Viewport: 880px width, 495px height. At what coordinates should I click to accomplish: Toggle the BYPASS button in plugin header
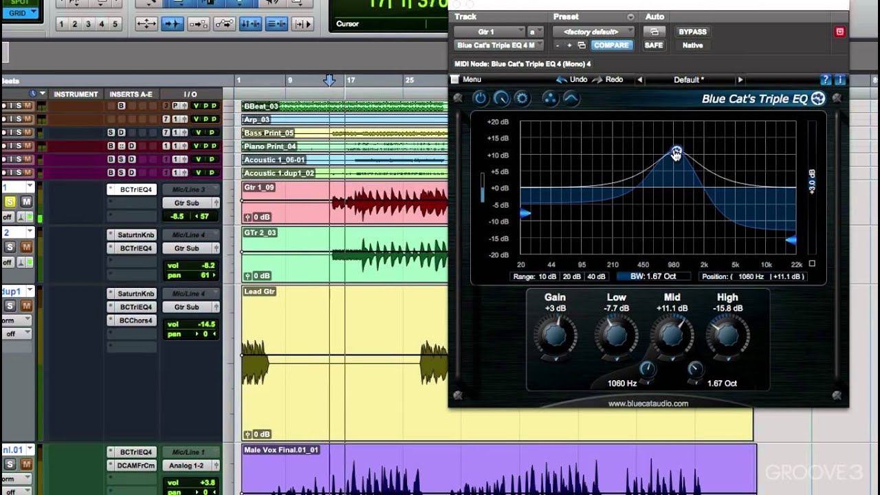(692, 32)
